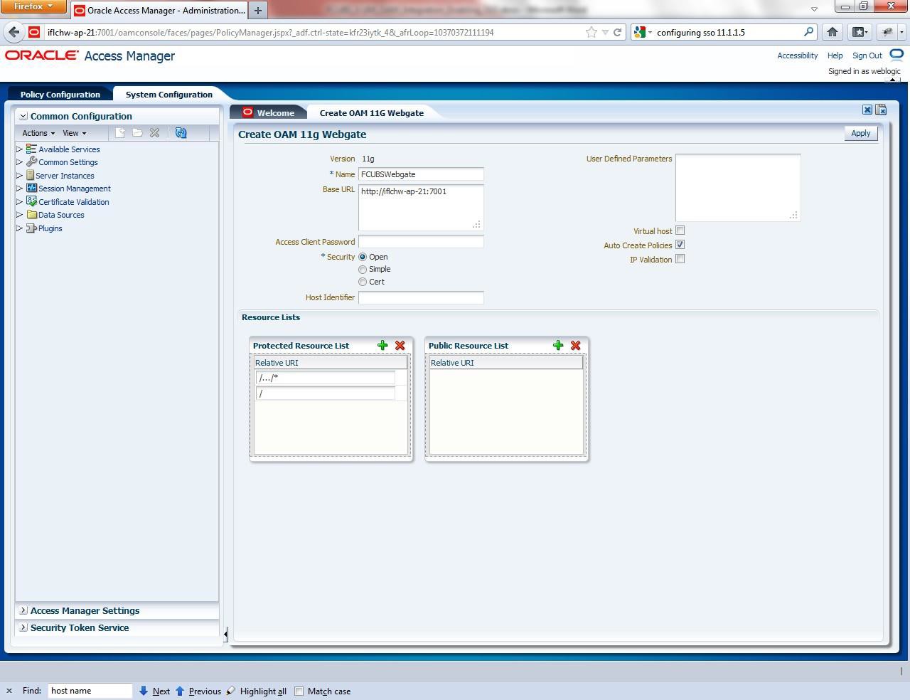This screenshot has height=700, width=910.
Task: Click the Sign Out link
Action: point(867,55)
